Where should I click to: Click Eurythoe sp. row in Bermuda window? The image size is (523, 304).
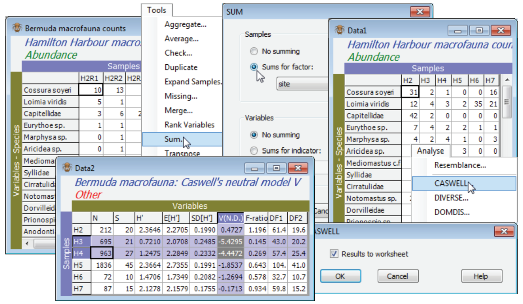point(50,125)
